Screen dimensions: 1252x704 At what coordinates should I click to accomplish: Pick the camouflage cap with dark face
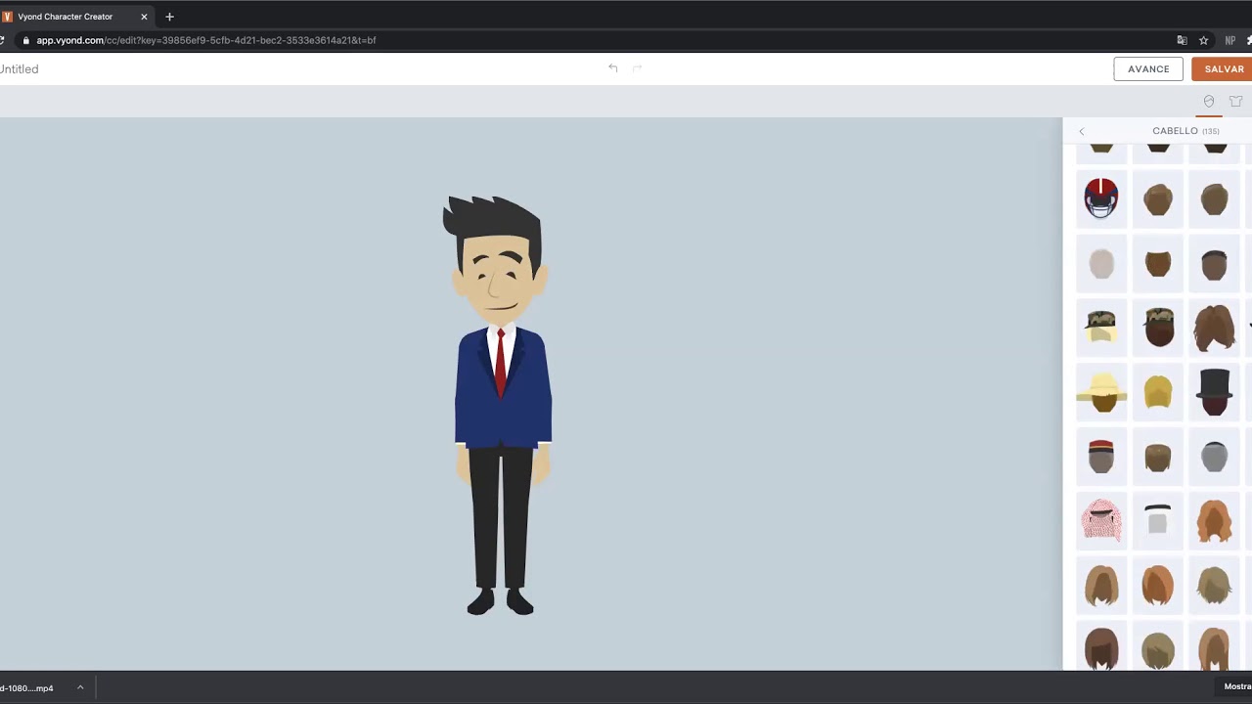(1158, 327)
